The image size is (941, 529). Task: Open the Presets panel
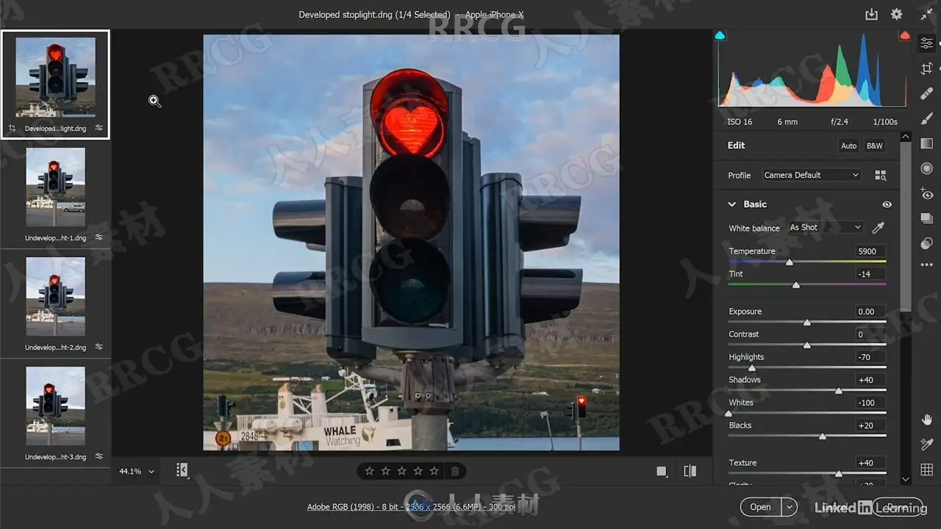pyautogui.click(x=926, y=243)
